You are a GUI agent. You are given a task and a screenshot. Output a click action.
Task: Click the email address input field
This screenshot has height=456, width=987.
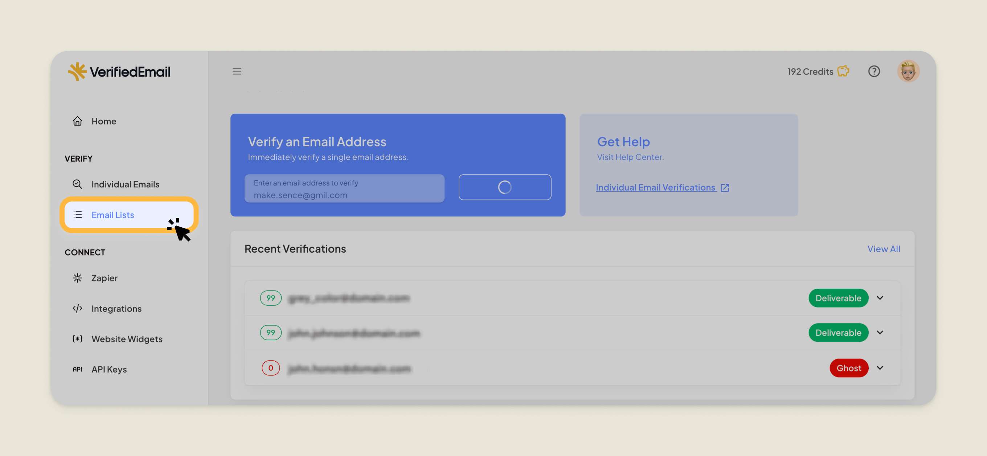pos(344,188)
